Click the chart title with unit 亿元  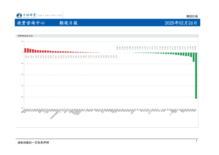point(26,36)
